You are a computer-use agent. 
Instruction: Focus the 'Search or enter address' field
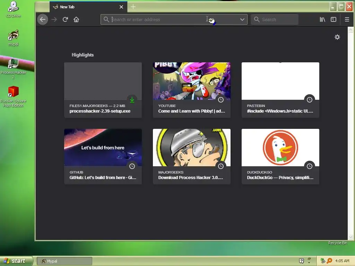coord(174,19)
